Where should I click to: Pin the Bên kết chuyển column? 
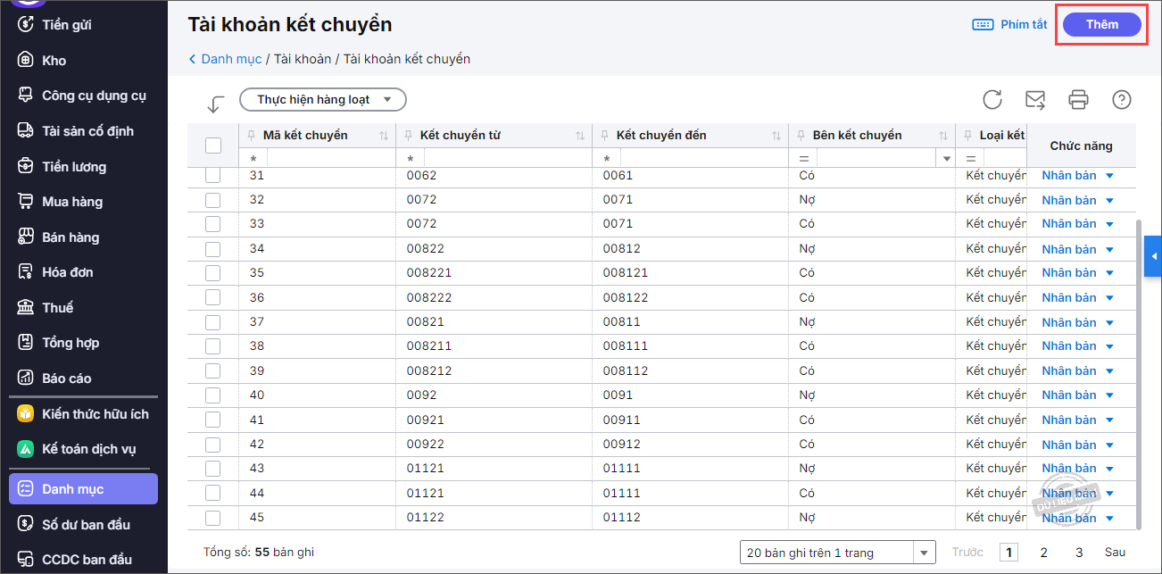point(801,136)
